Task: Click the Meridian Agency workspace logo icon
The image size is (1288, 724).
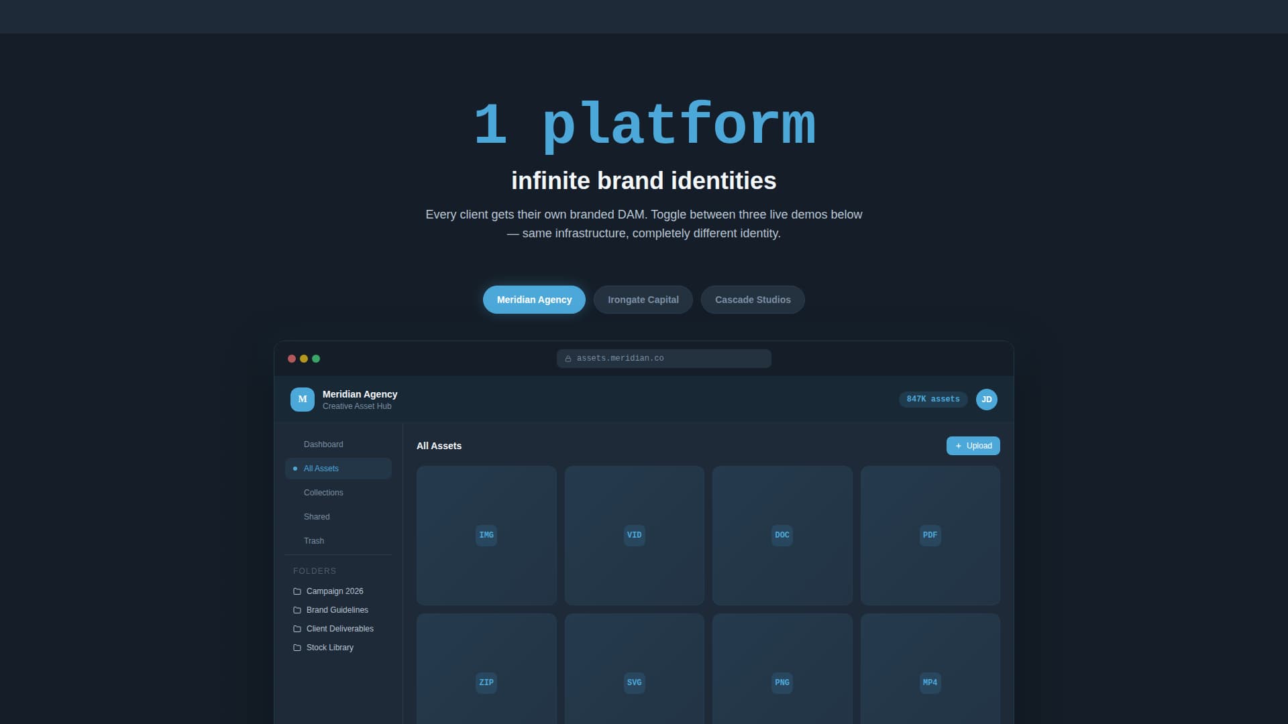Action: tap(303, 399)
